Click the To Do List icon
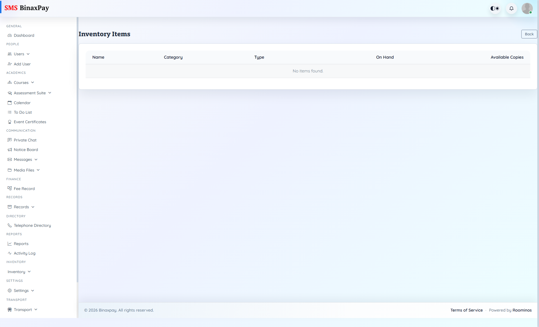539x327 pixels. coord(10,112)
